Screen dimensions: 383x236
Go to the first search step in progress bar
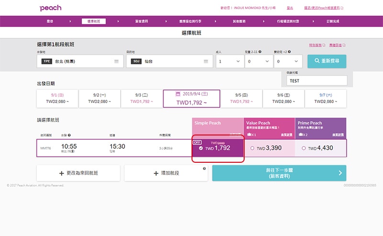pos(50,21)
